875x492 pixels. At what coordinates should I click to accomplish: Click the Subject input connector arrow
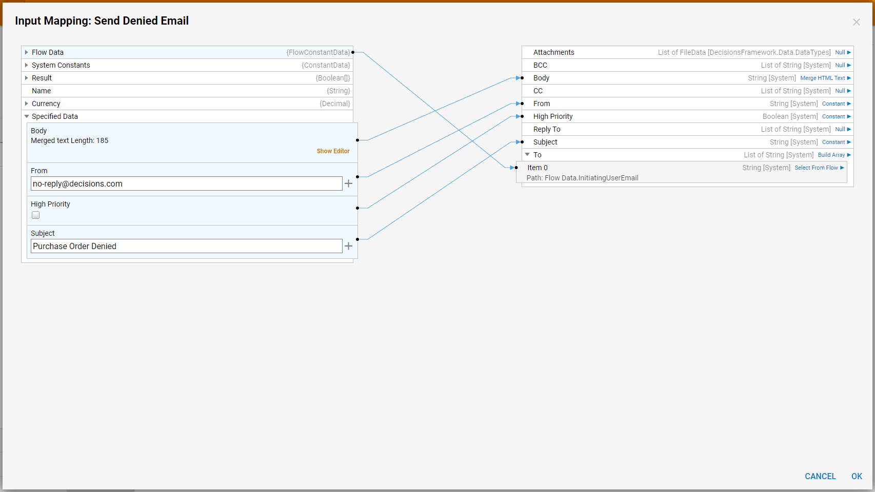(x=519, y=142)
